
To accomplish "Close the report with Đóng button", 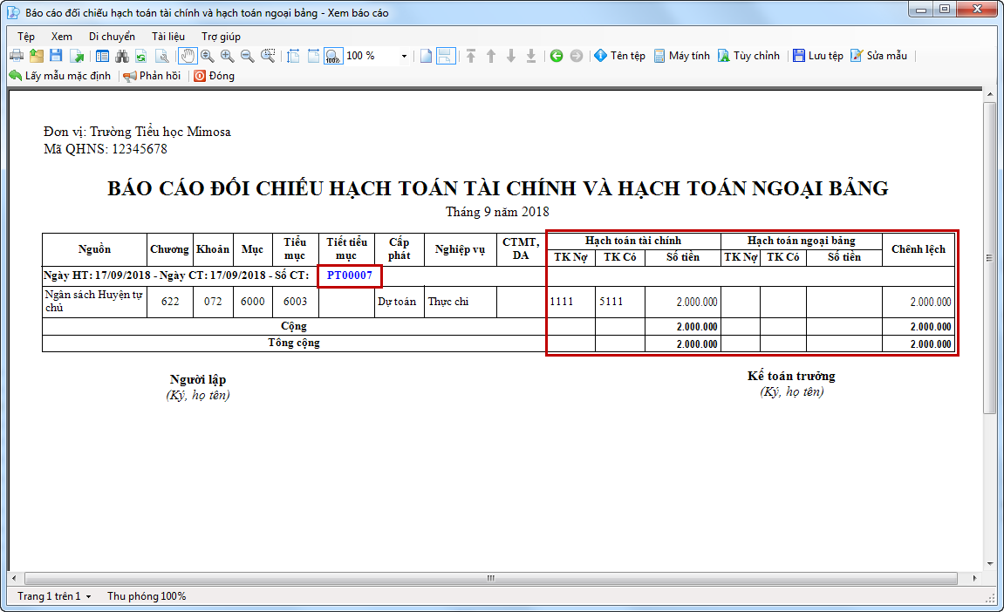I will (x=215, y=76).
